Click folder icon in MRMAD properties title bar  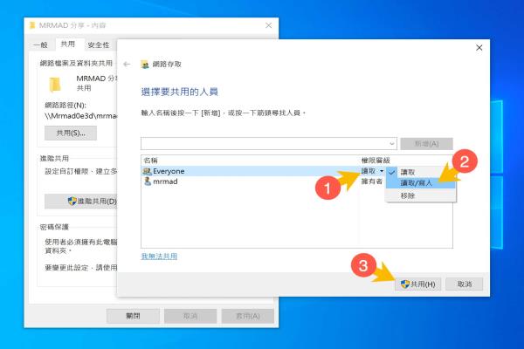32,25
